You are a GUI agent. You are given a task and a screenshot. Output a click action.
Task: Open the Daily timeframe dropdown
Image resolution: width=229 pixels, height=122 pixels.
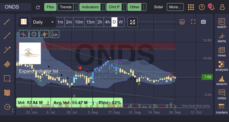pos(43,22)
